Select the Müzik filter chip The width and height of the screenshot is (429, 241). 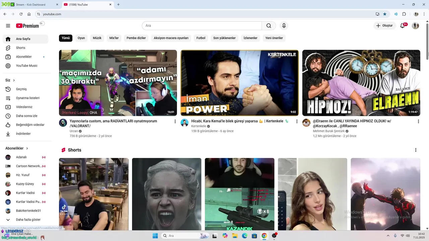pos(97,38)
